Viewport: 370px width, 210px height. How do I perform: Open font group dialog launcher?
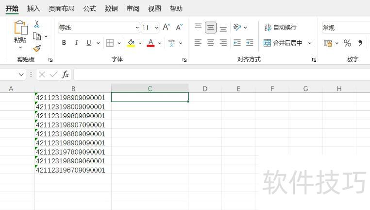click(x=185, y=60)
